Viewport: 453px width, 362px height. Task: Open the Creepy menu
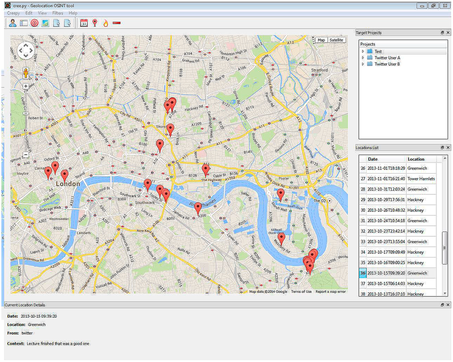coord(13,13)
